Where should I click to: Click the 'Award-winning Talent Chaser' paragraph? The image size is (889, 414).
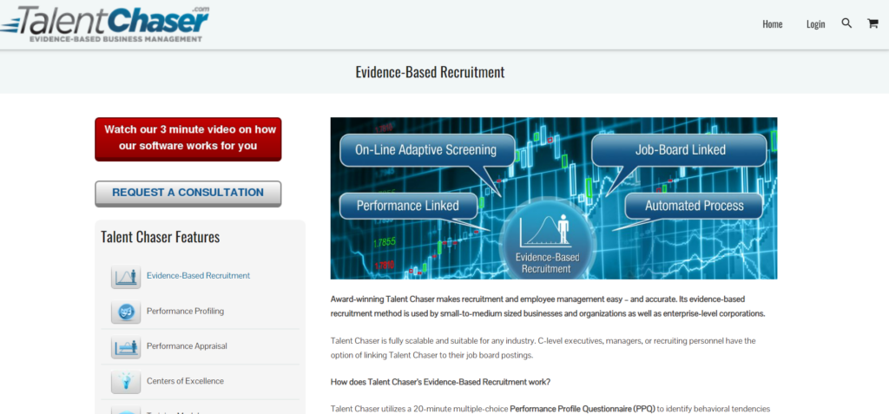point(548,306)
